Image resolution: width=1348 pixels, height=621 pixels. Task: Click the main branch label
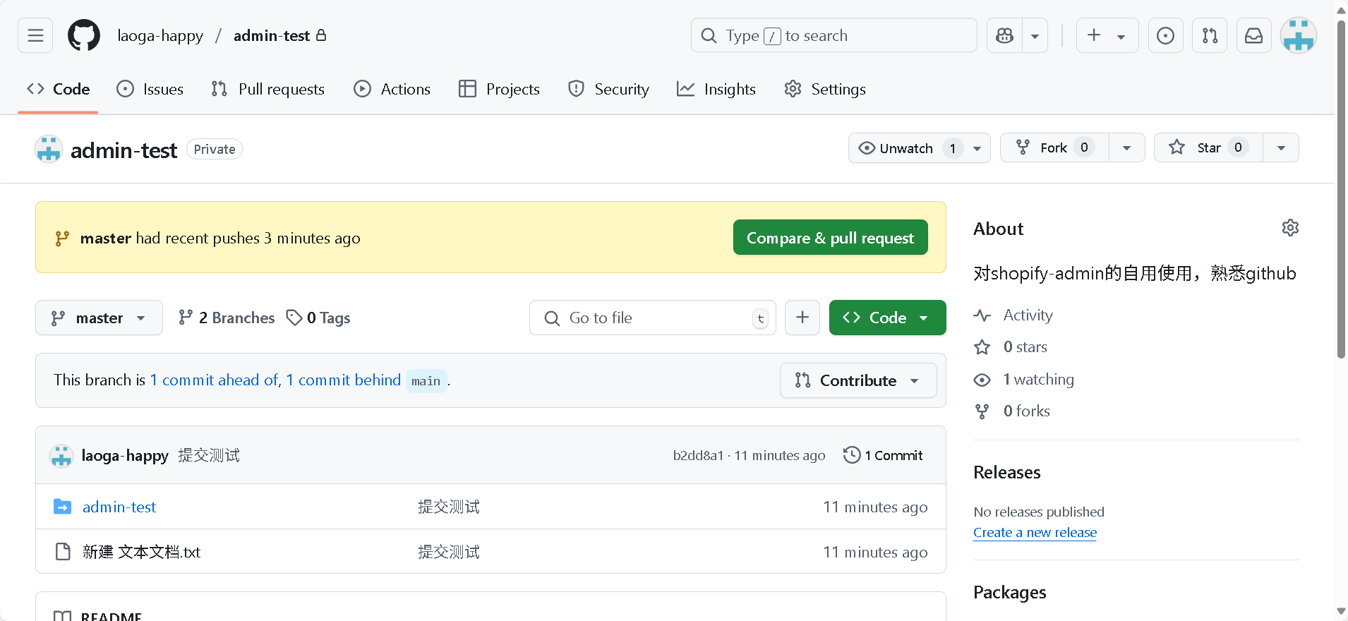(x=426, y=381)
